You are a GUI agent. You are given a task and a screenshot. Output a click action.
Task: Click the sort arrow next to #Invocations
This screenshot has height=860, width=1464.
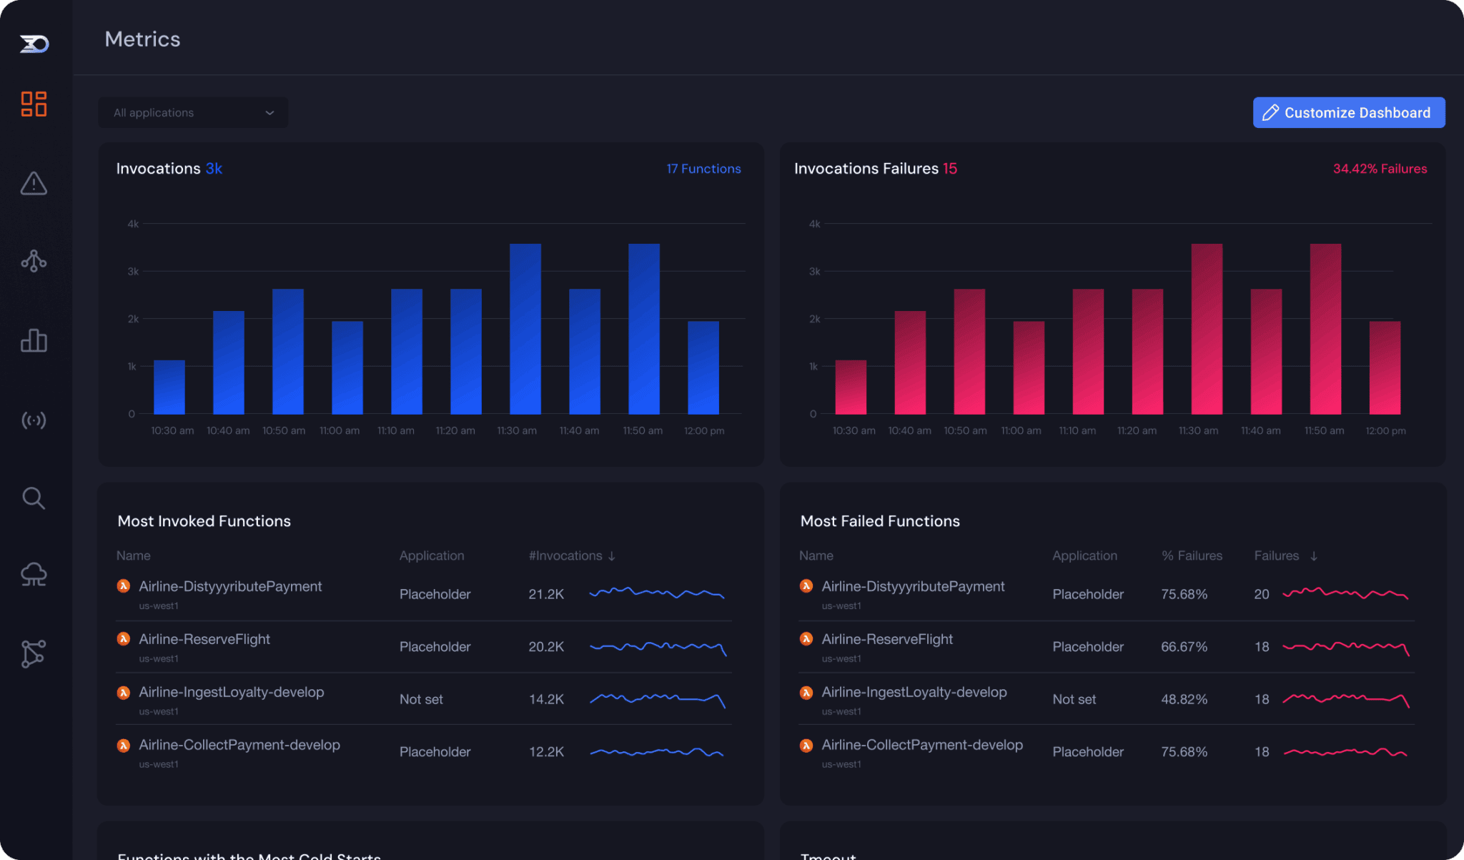pyautogui.click(x=612, y=556)
